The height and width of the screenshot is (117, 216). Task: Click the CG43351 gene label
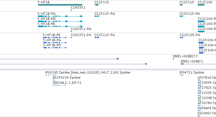78,7
